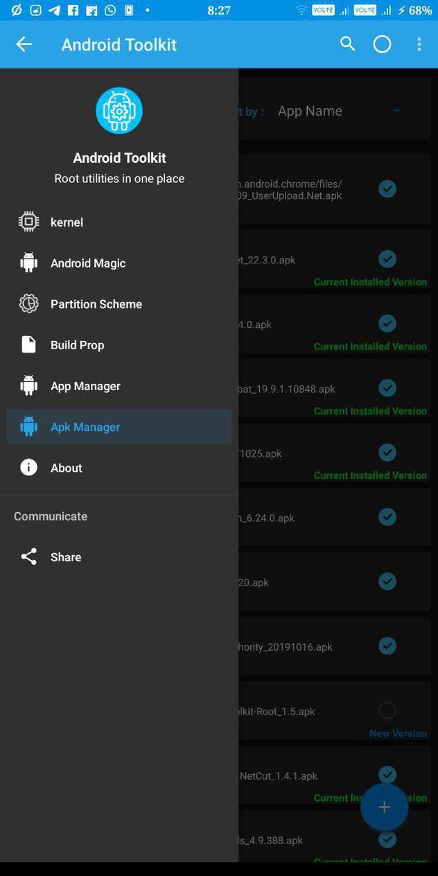
Task: Toggle checkbox for the 4.9.388 apk
Action: click(x=387, y=839)
